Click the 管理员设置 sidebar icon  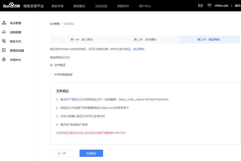(4, 50)
